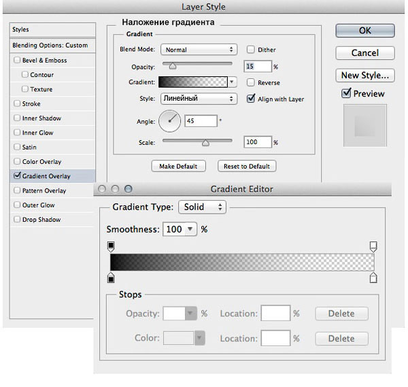Enable the Inner Glow checkbox

tap(17, 133)
